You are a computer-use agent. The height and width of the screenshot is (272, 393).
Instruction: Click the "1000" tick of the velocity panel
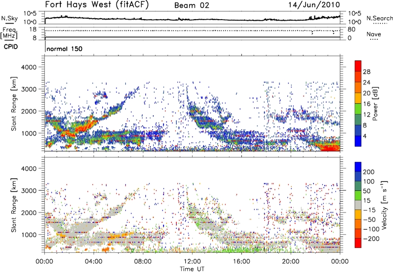(28, 235)
